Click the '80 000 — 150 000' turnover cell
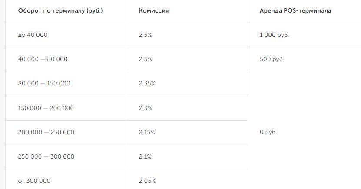The height and width of the screenshot is (189, 361). click(x=44, y=84)
